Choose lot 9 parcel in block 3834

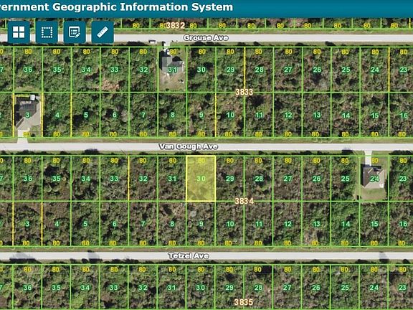[x=201, y=224]
